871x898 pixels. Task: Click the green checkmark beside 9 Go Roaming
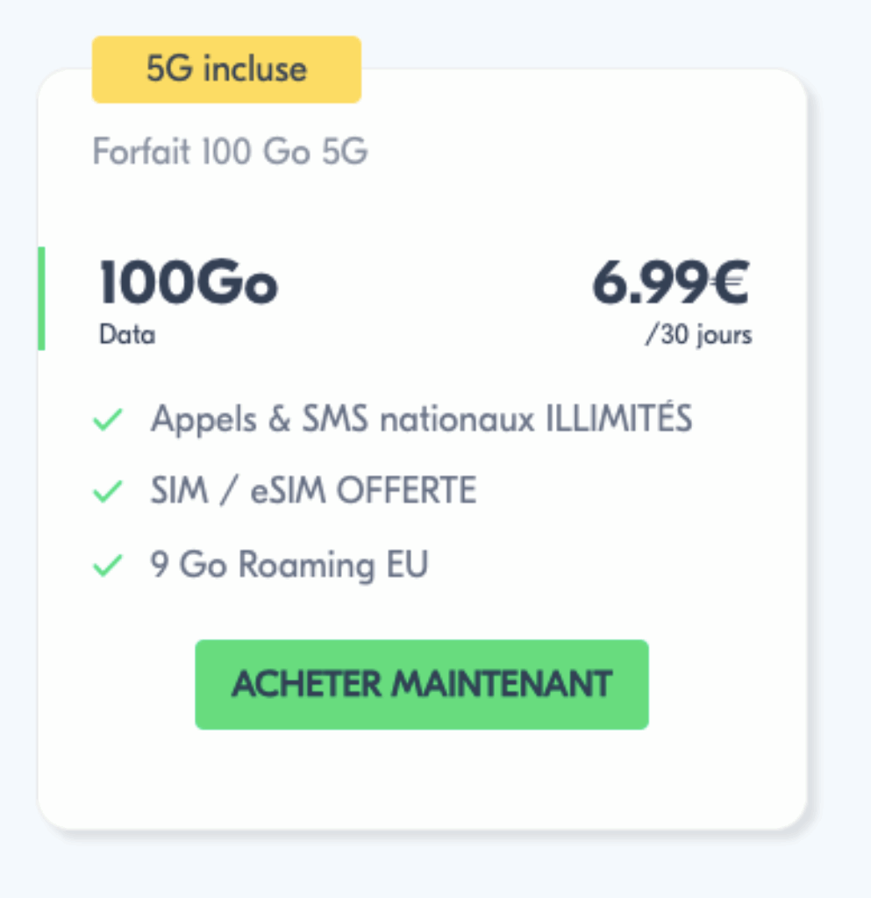coord(107,567)
